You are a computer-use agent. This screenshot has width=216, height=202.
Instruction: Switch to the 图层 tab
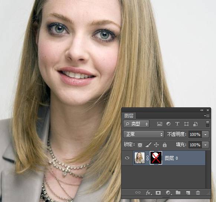[129, 115]
